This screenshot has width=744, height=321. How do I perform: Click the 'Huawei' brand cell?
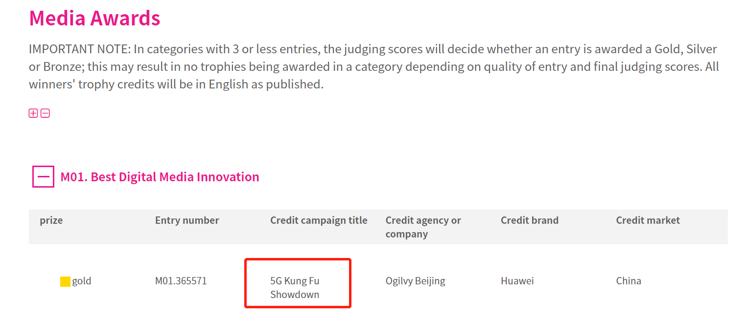click(x=517, y=281)
